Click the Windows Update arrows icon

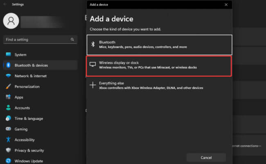click(x=8, y=161)
